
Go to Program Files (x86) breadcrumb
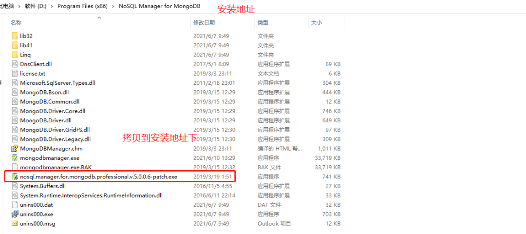coord(82,7)
